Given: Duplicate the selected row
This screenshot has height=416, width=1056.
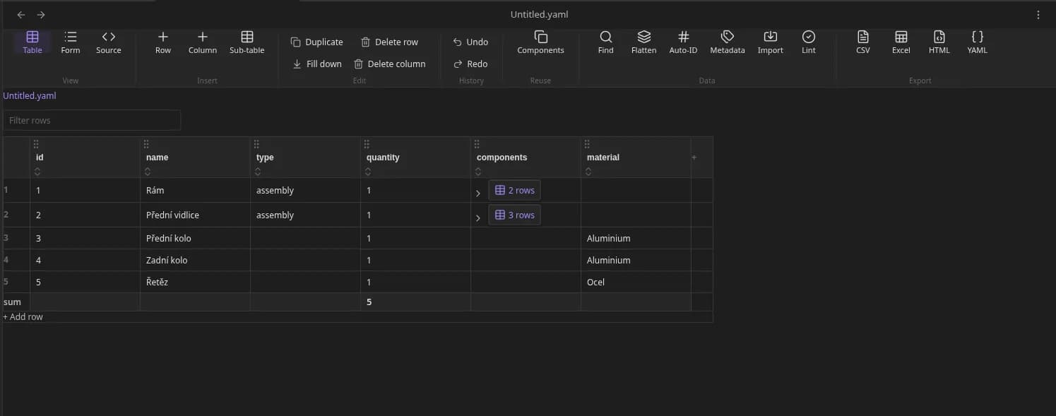Looking at the screenshot, I should pyautogui.click(x=317, y=42).
